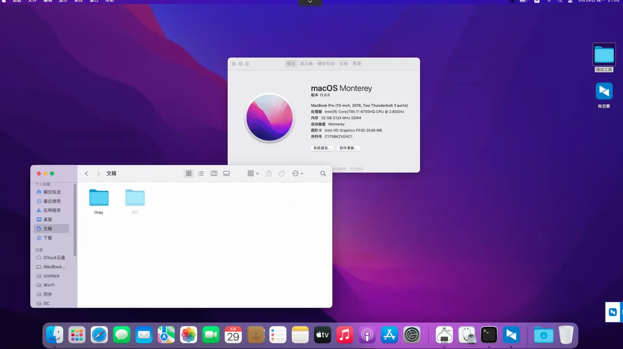Viewport: 623px width, 349px height.
Task: Open System Preferences from the Dock
Action: [x=412, y=335]
